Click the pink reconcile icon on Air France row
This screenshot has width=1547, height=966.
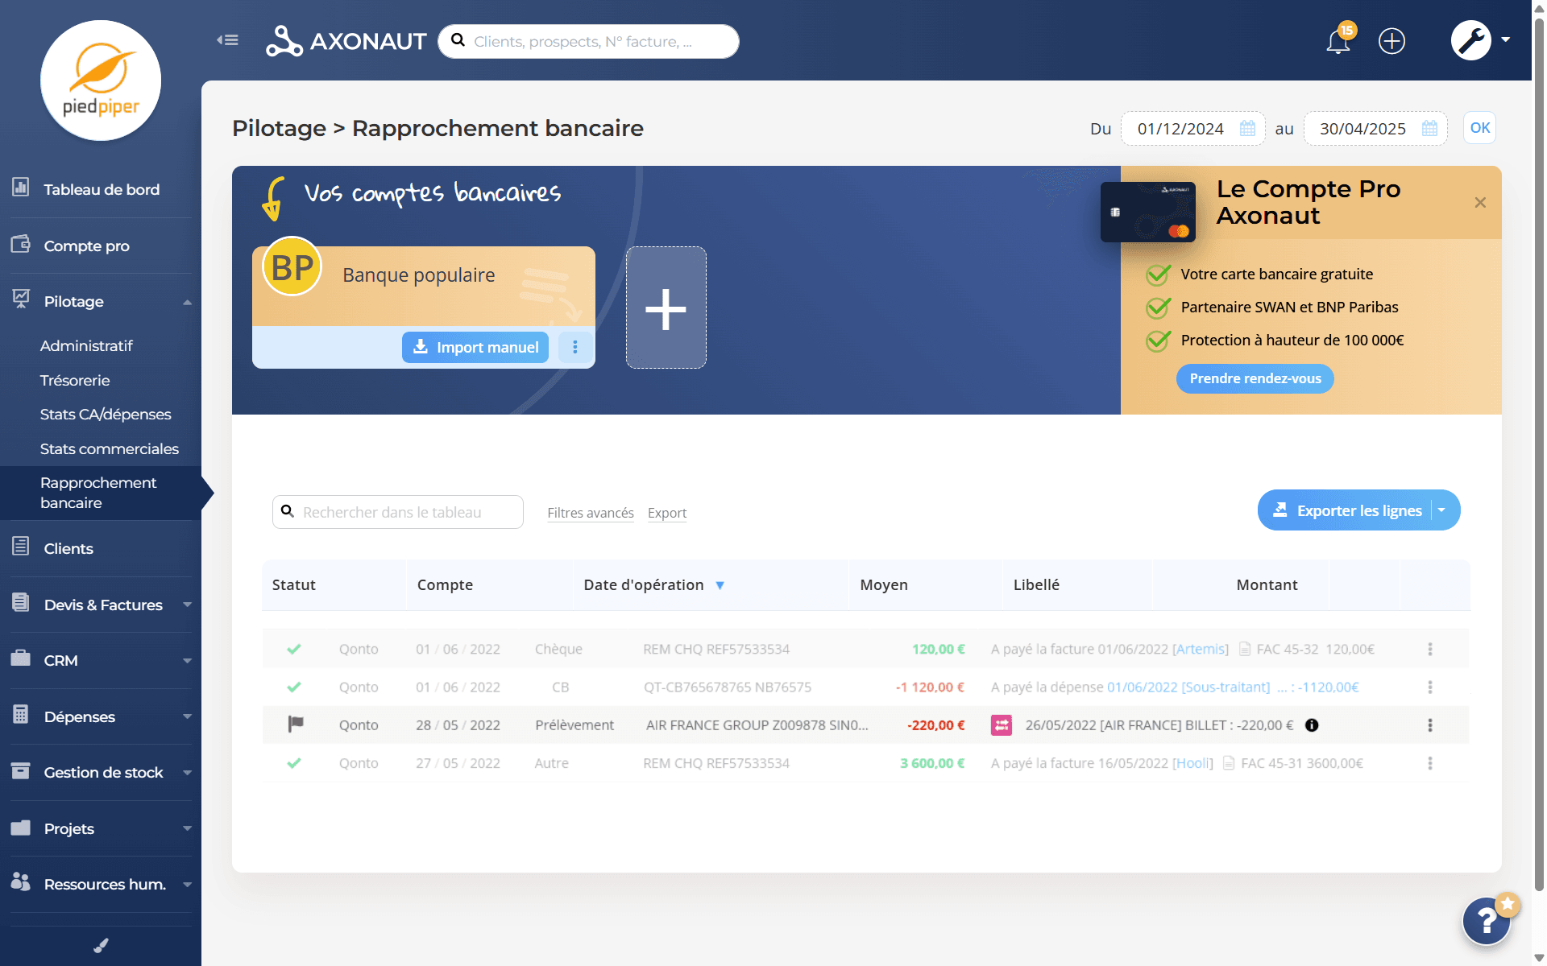pos(1001,725)
